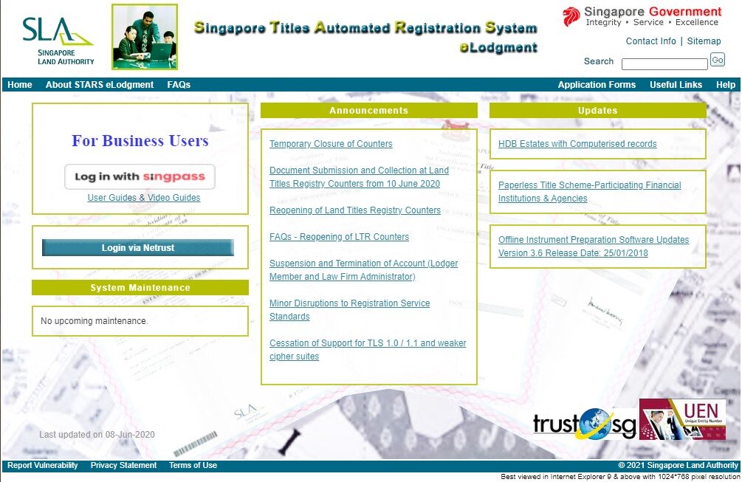
Task: Go to Home in the navigation bar
Action: tap(20, 85)
